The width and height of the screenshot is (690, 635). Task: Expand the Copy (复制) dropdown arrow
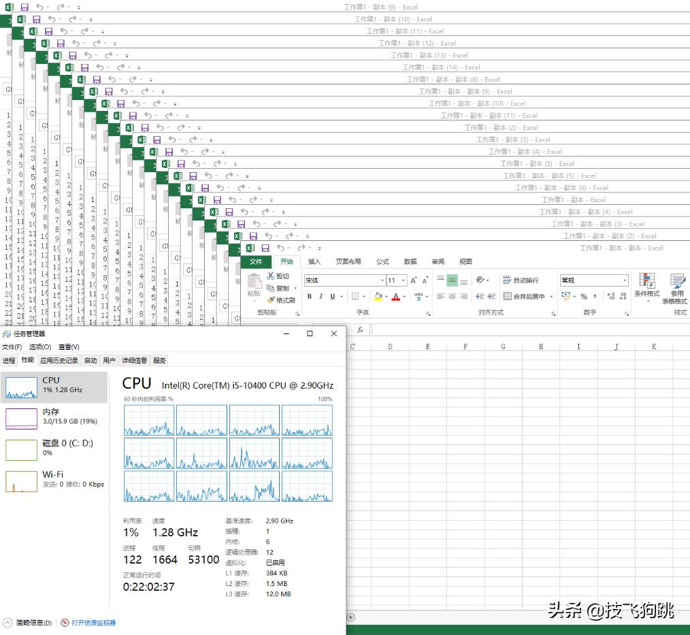[295, 289]
